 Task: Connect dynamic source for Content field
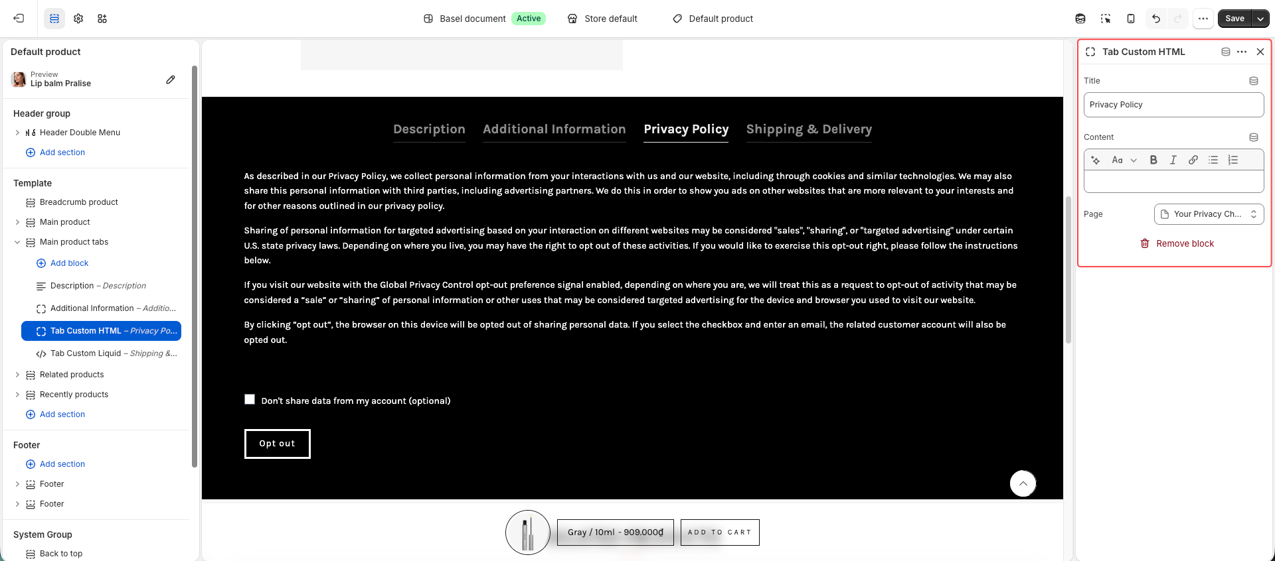(1254, 137)
